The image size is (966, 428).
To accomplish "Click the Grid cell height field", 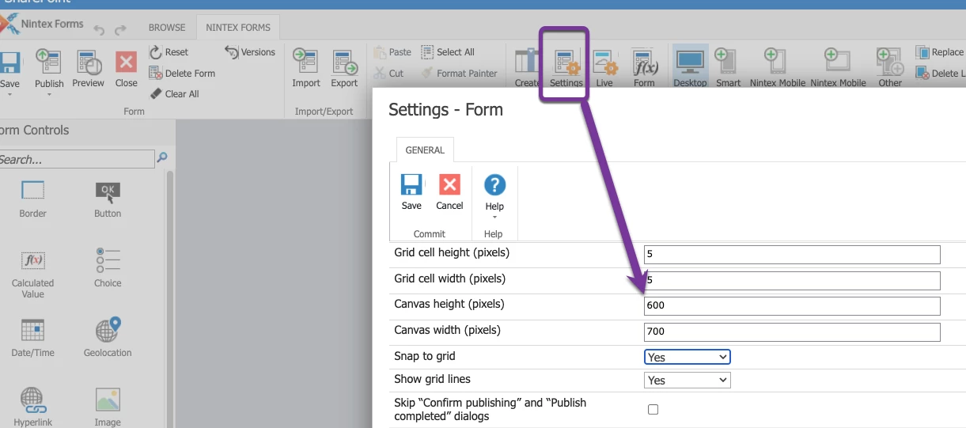I will [x=792, y=255].
